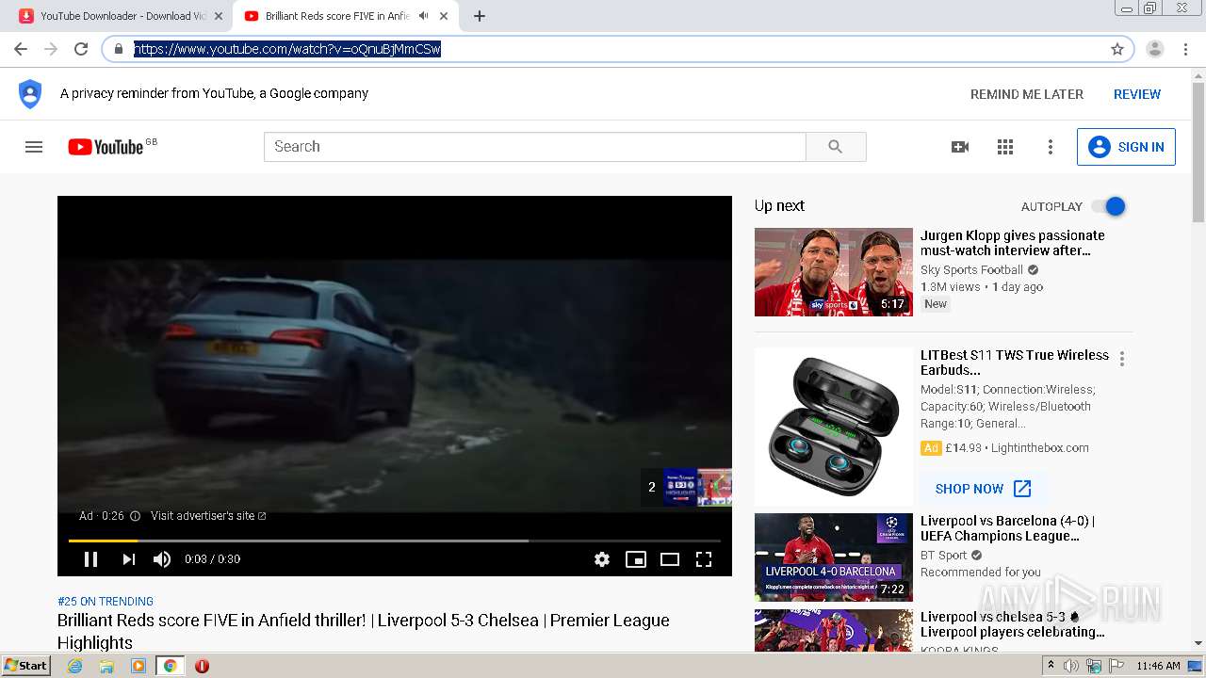1206x678 pixels.
Task: Open media player from taskbar
Action: 139,666
